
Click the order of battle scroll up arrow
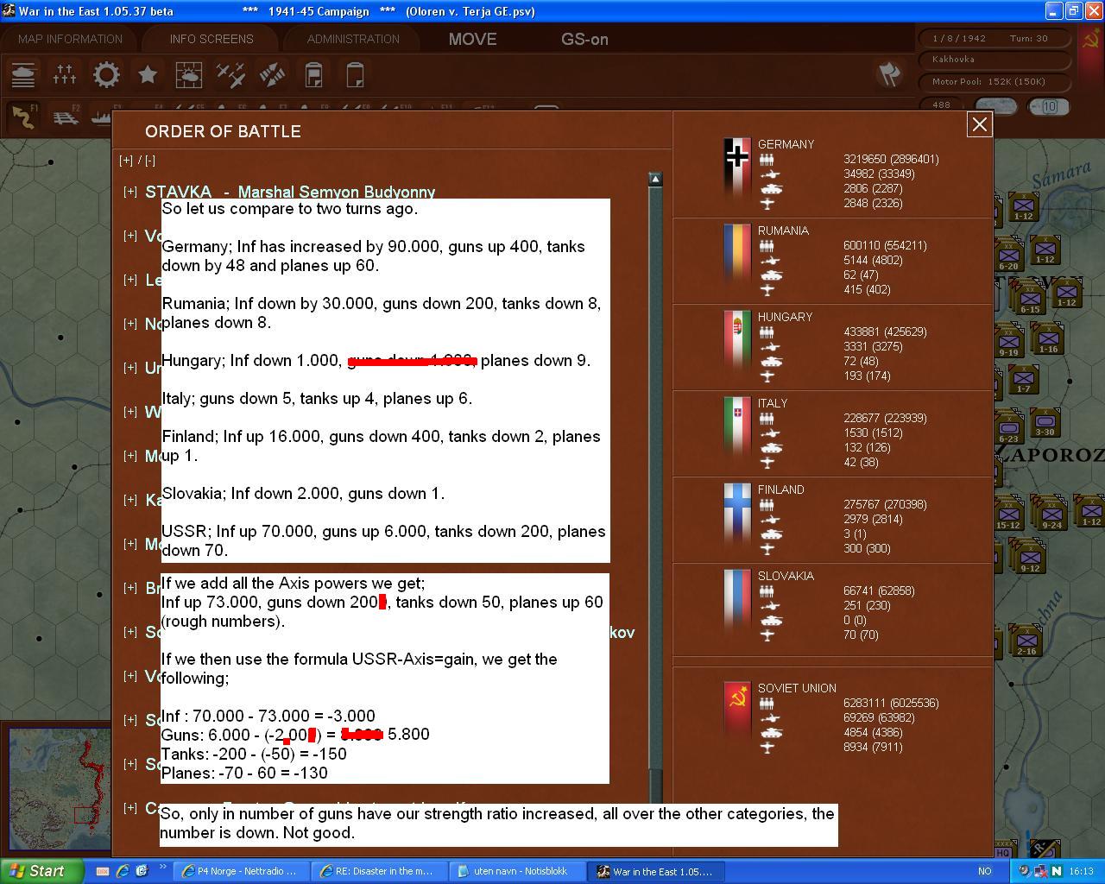[x=655, y=179]
